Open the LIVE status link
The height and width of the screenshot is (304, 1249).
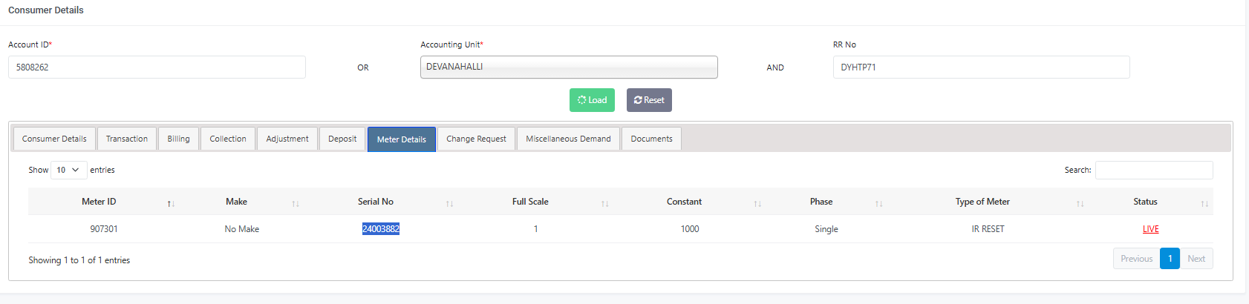[1150, 229]
